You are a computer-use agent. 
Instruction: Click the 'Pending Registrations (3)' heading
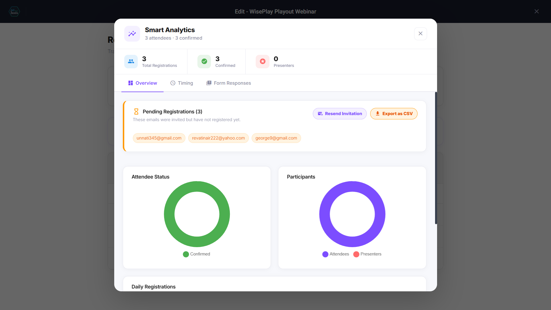pyautogui.click(x=172, y=112)
